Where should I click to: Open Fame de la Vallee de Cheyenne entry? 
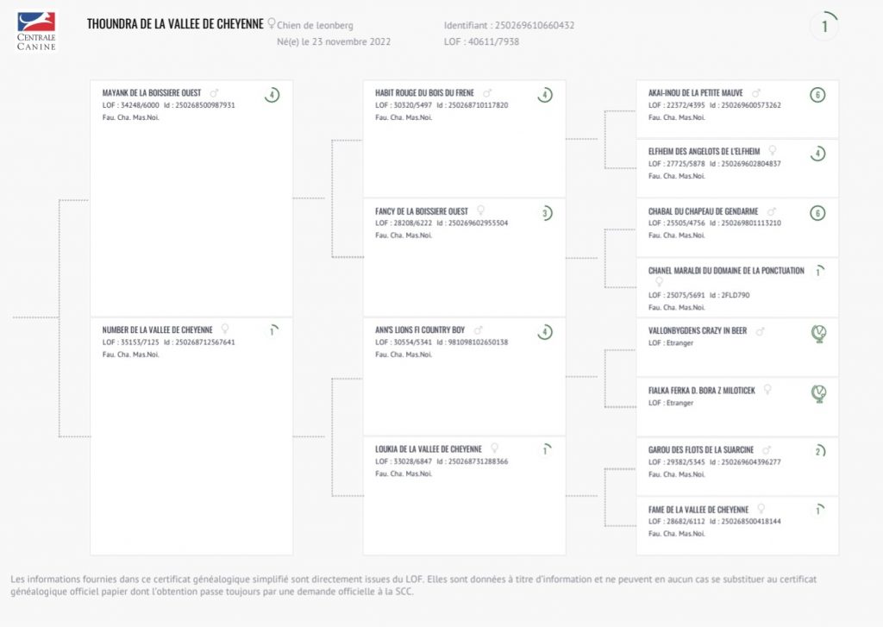coord(698,509)
